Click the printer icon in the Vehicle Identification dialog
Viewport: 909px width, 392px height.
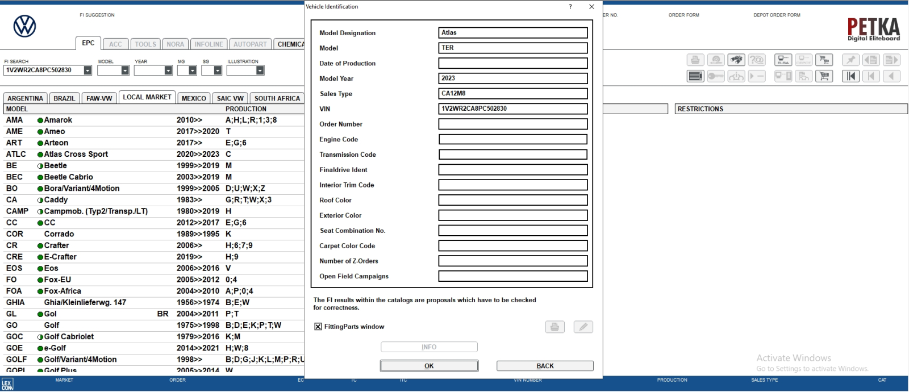(x=554, y=327)
